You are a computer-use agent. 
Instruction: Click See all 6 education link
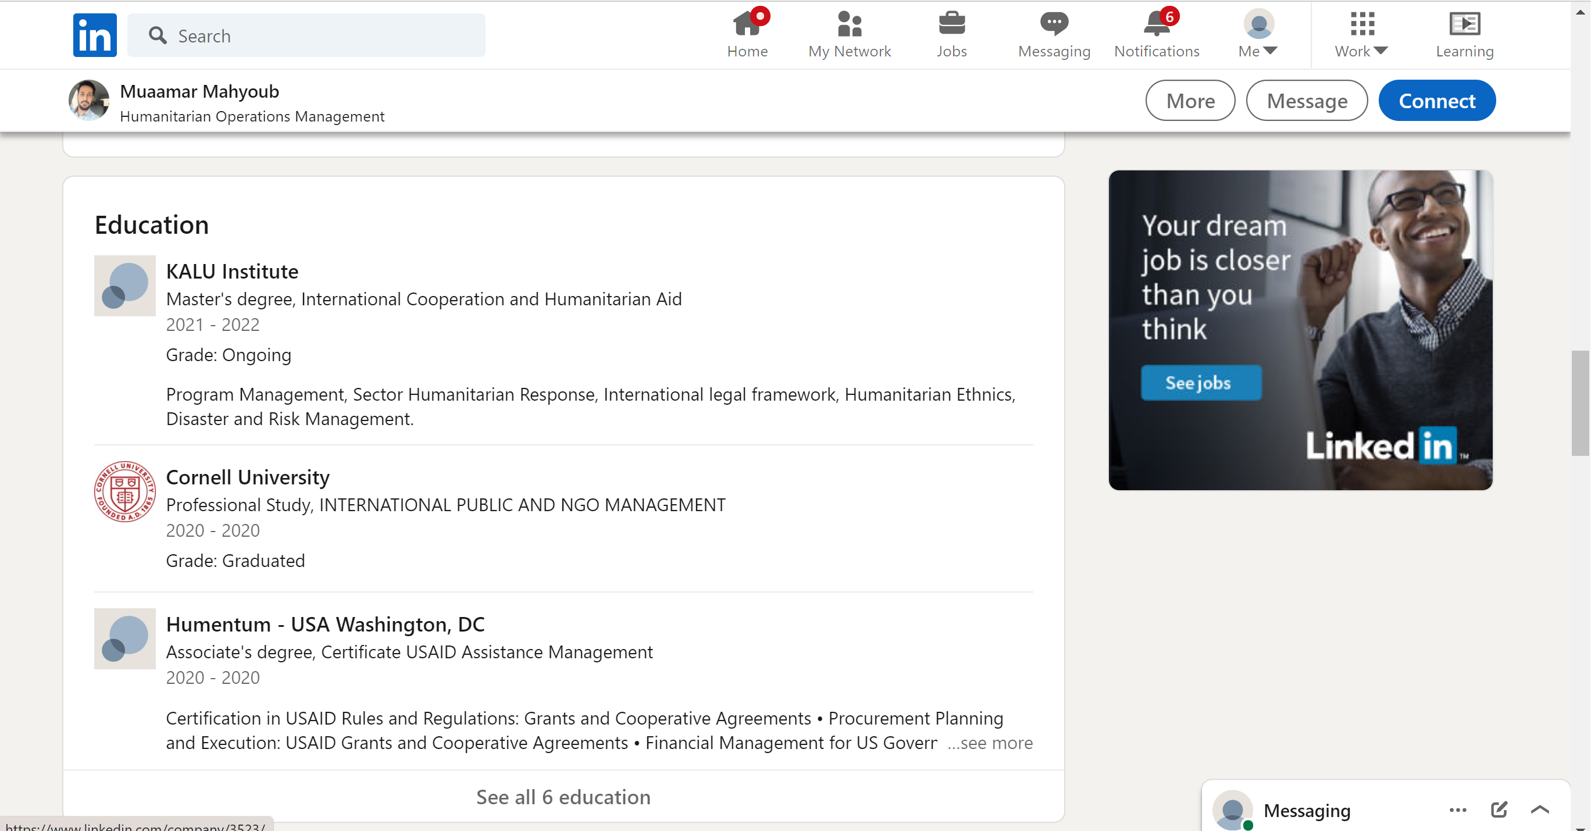click(x=563, y=797)
